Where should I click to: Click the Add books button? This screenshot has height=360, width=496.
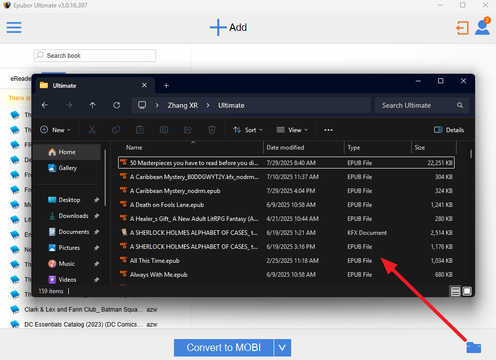(228, 27)
